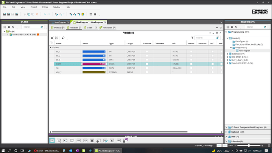The width and height of the screenshot is (272, 153).
Task: Expand the Extended (77) library node
Action: (x=227, y=54)
